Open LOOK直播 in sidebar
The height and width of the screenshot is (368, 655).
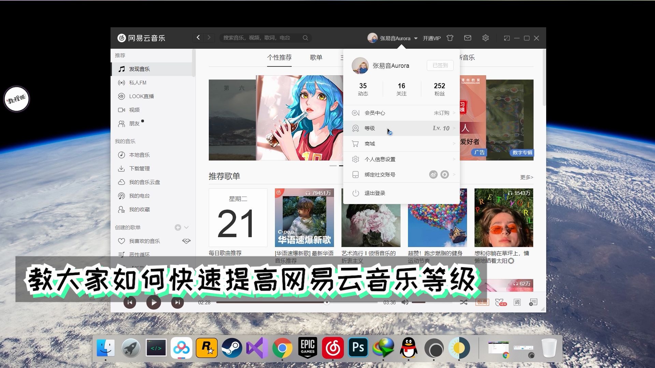[x=152, y=96]
